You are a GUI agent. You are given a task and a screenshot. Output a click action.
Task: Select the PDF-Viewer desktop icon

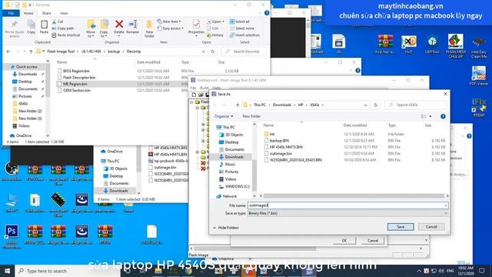(x=479, y=76)
